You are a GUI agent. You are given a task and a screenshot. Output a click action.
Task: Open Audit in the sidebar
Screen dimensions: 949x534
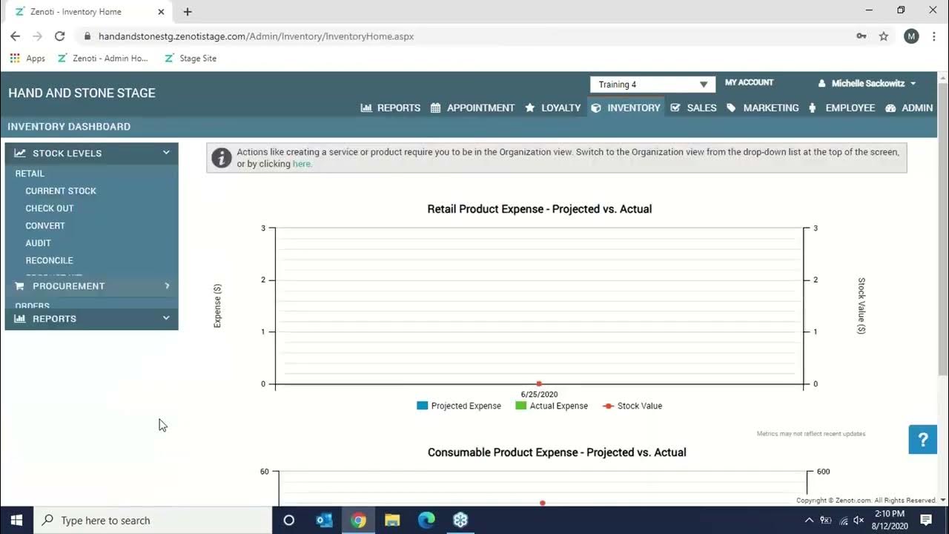click(x=39, y=243)
